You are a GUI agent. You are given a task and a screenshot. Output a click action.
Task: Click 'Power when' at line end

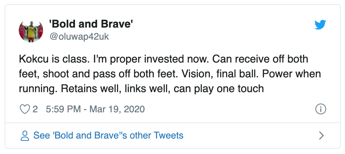coord(291,74)
